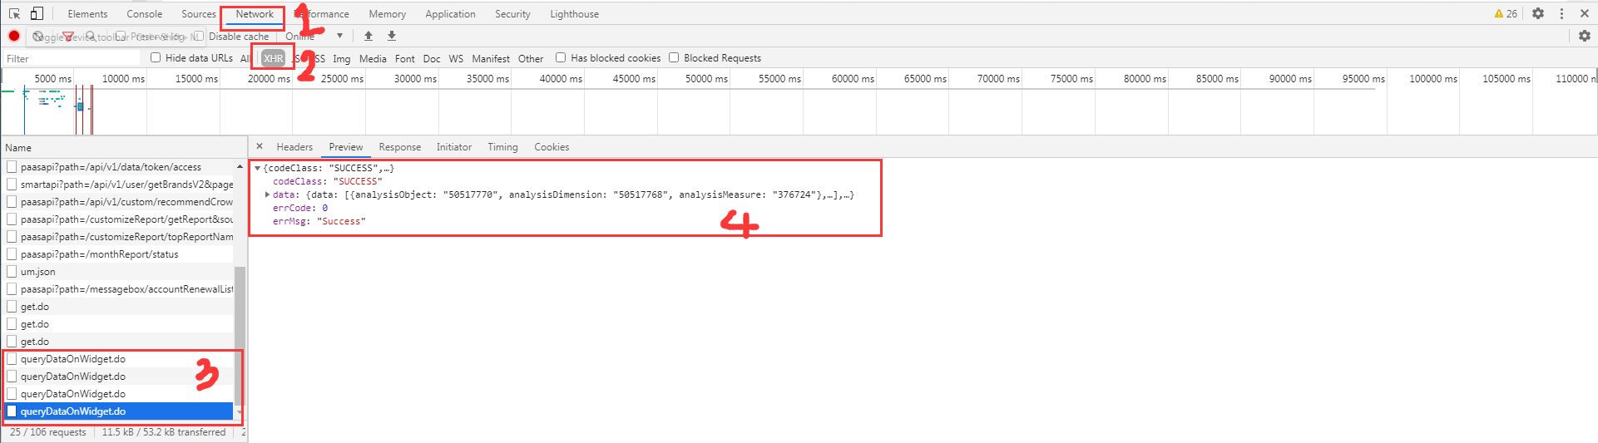Open the DevTools three-dot customize menu
1598x443 pixels.
tap(1561, 13)
